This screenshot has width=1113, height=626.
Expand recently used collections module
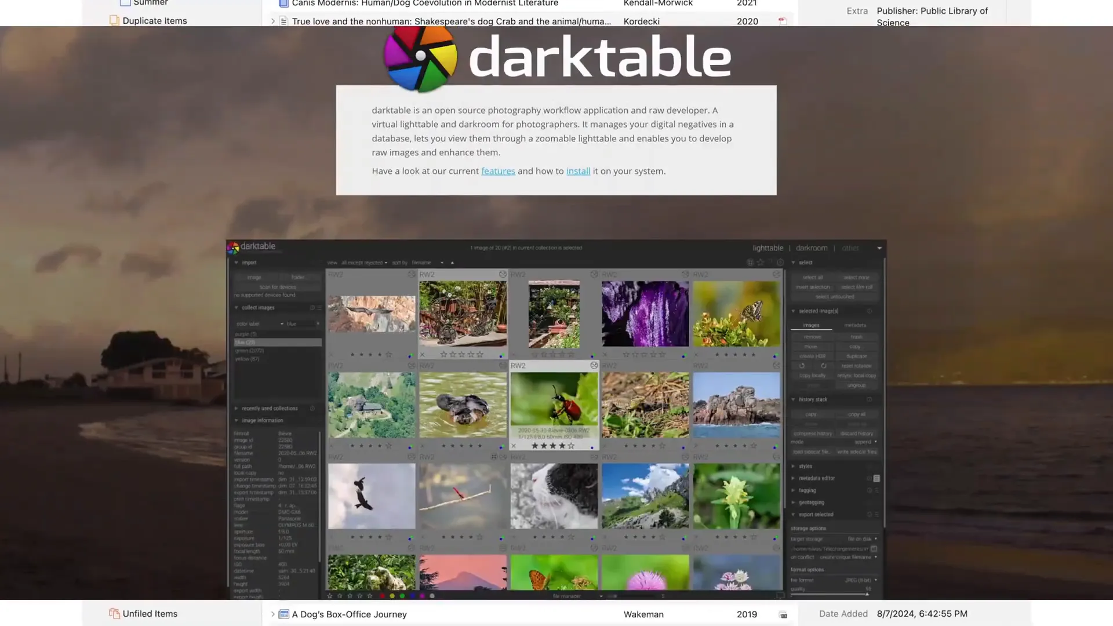pos(237,409)
